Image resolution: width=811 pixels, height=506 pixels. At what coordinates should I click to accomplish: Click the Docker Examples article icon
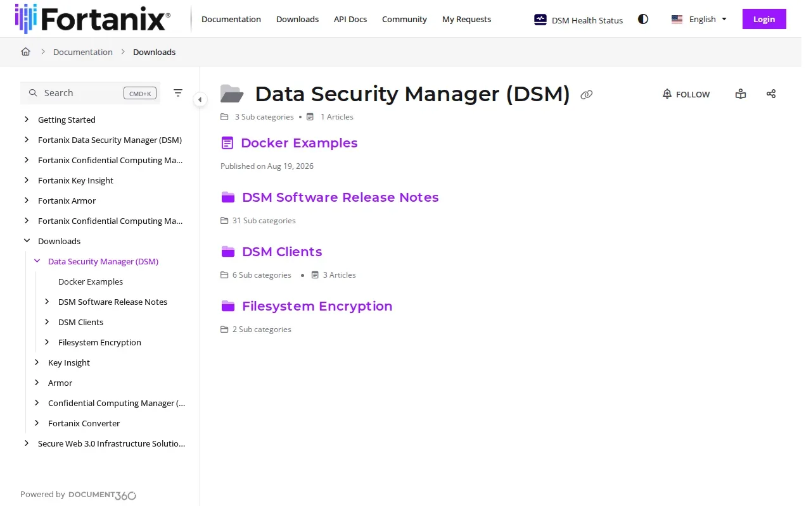coord(227,143)
